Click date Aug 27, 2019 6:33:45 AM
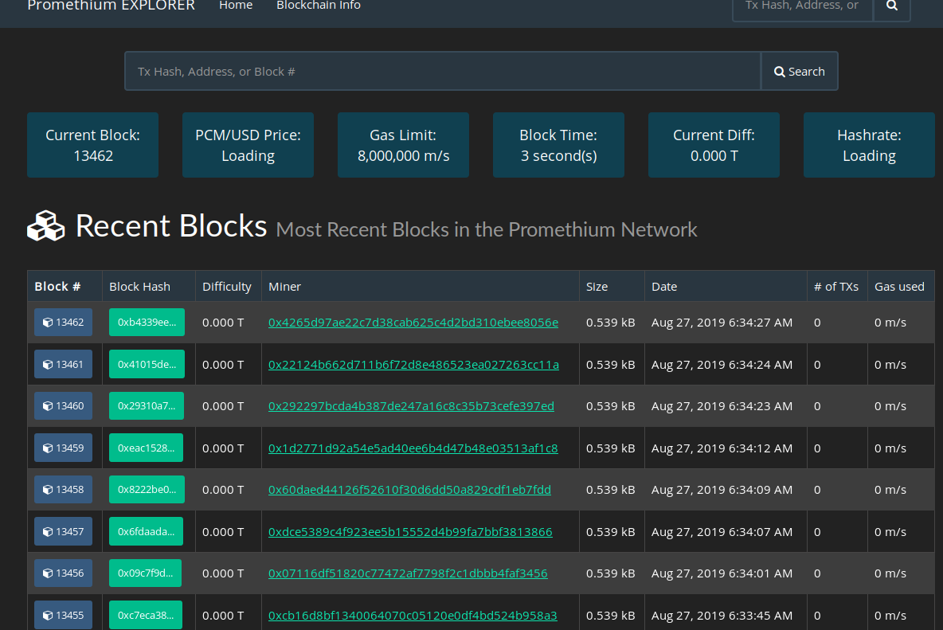The image size is (943, 630). [x=722, y=615]
